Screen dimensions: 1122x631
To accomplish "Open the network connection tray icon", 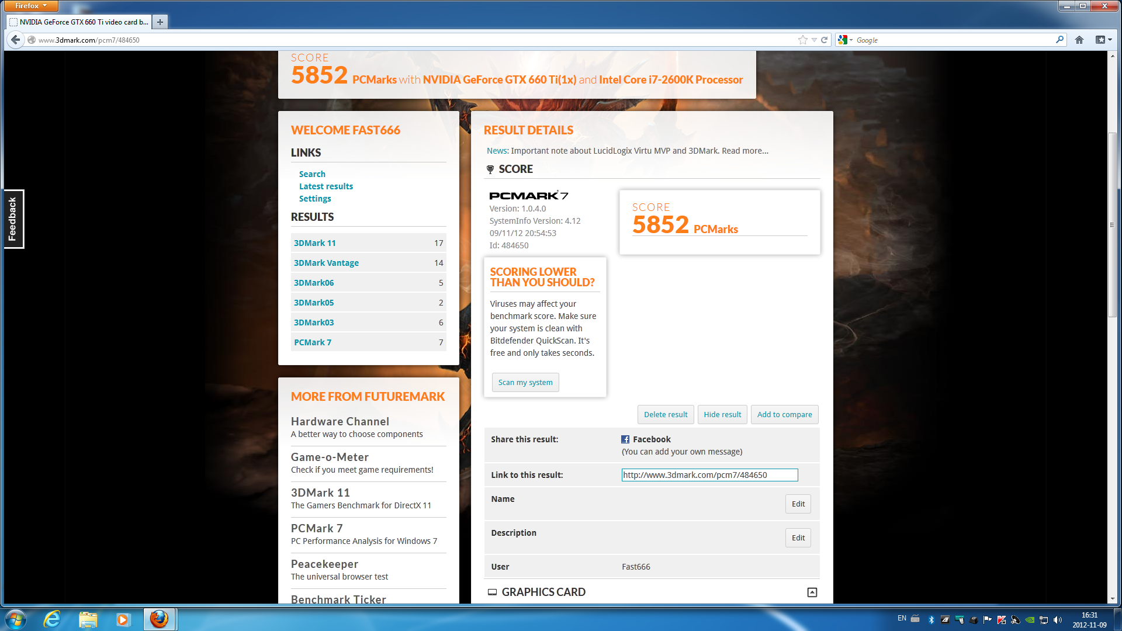I will [1044, 620].
